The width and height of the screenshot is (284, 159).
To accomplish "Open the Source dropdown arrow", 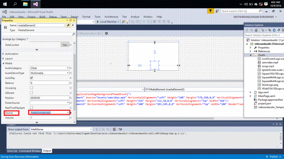I will click(68, 112).
